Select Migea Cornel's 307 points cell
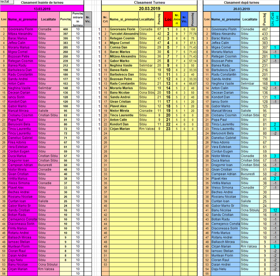The width and height of the screenshot is (280, 276). coord(264,47)
